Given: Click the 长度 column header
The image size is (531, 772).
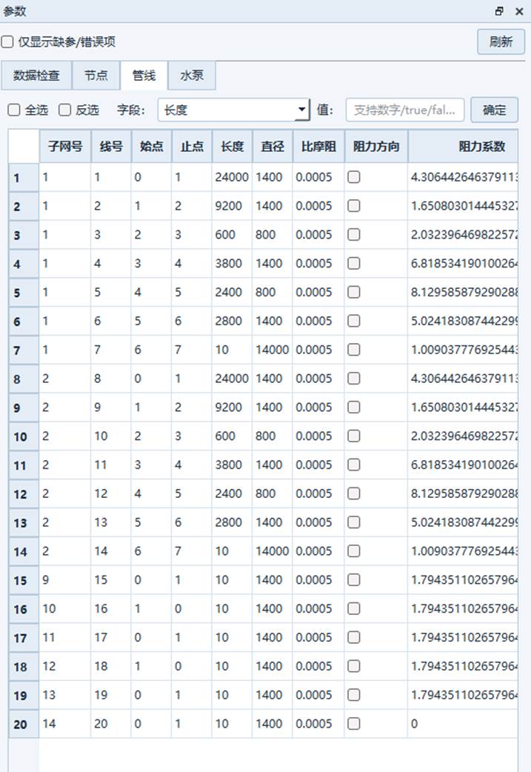Looking at the screenshot, I should point(232,147).
